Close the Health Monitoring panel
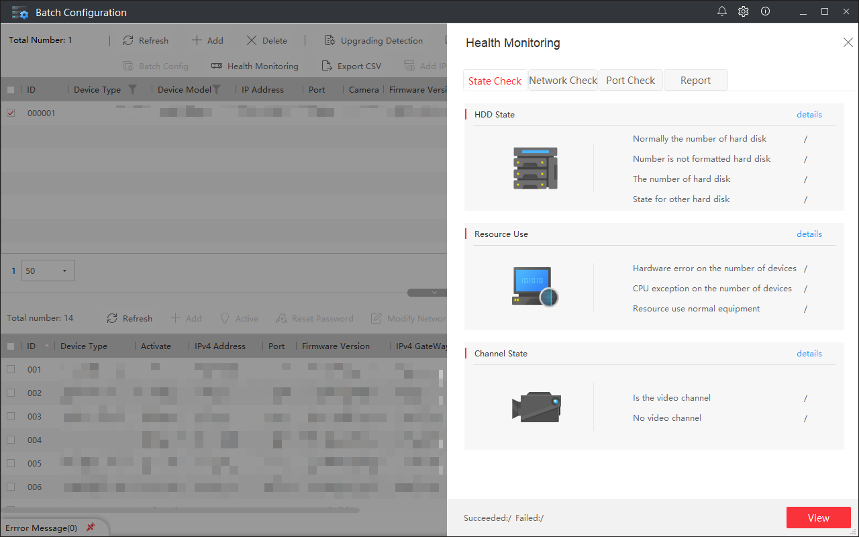859x537 pixels. coord(848,42)
